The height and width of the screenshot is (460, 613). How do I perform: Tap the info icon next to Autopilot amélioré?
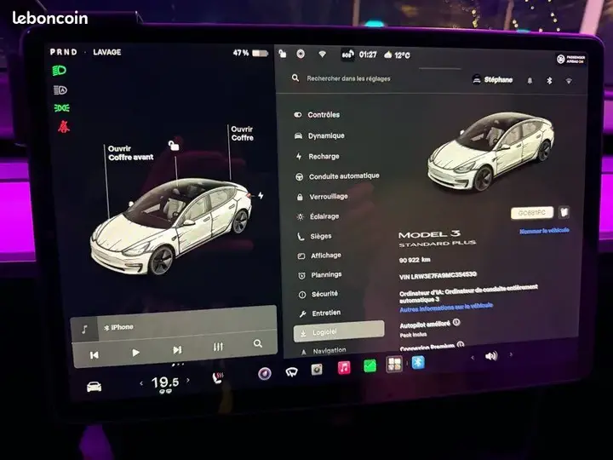point(456,322)
